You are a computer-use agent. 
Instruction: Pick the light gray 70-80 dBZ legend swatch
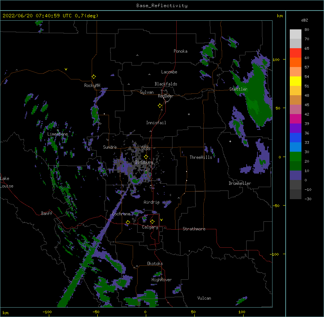pos(295,34)
